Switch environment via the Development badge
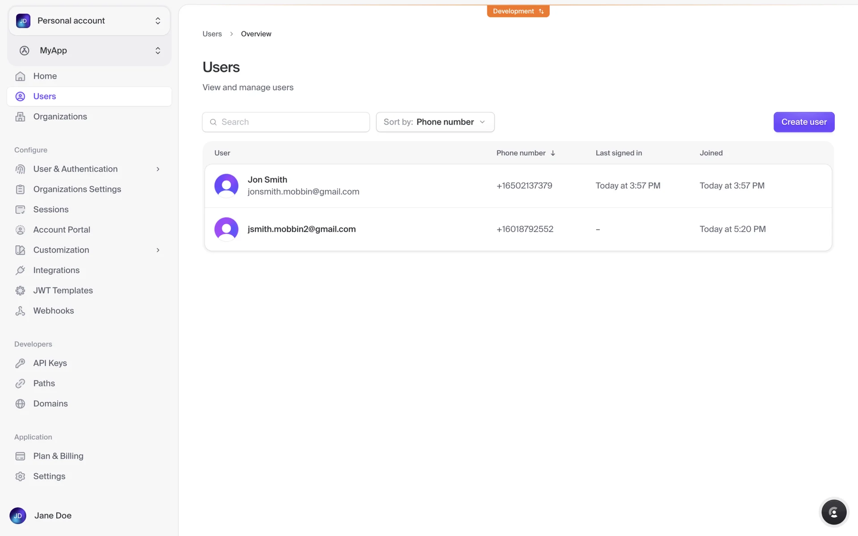 click(x=518, y=11)
